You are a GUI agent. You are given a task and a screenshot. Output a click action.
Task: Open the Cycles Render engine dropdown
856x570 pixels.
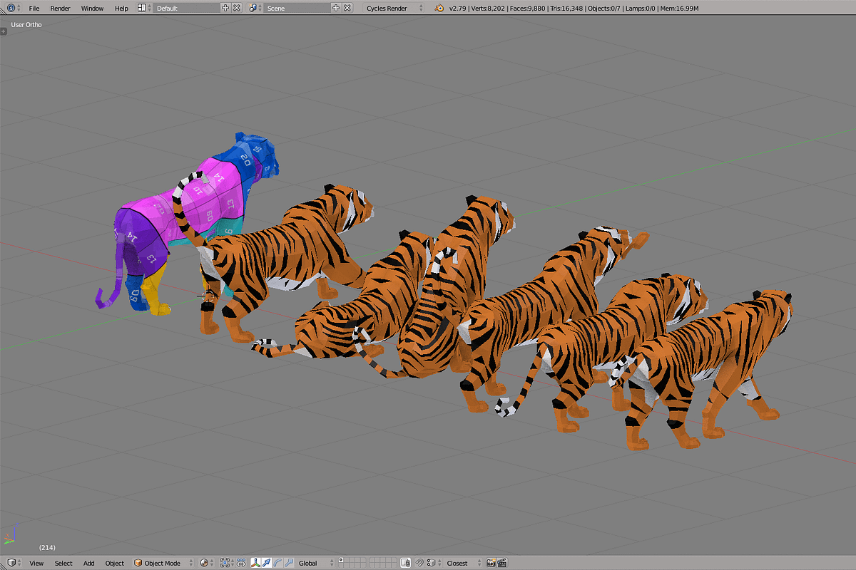393,8
